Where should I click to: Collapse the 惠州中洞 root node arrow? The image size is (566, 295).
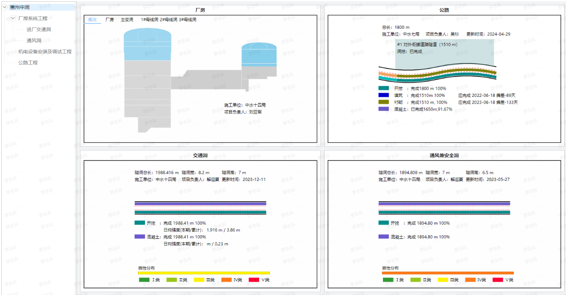(4, 8)
